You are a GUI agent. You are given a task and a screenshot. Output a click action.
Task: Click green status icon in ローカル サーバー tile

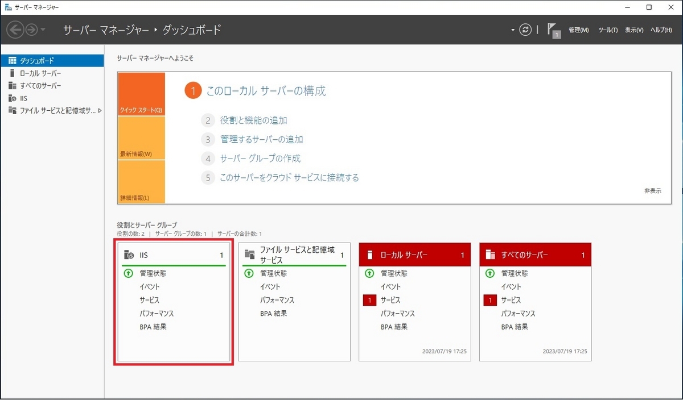pyautogui.click(x=370, y=273)
